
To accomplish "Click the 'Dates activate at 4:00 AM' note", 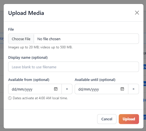I will [40, 98].
